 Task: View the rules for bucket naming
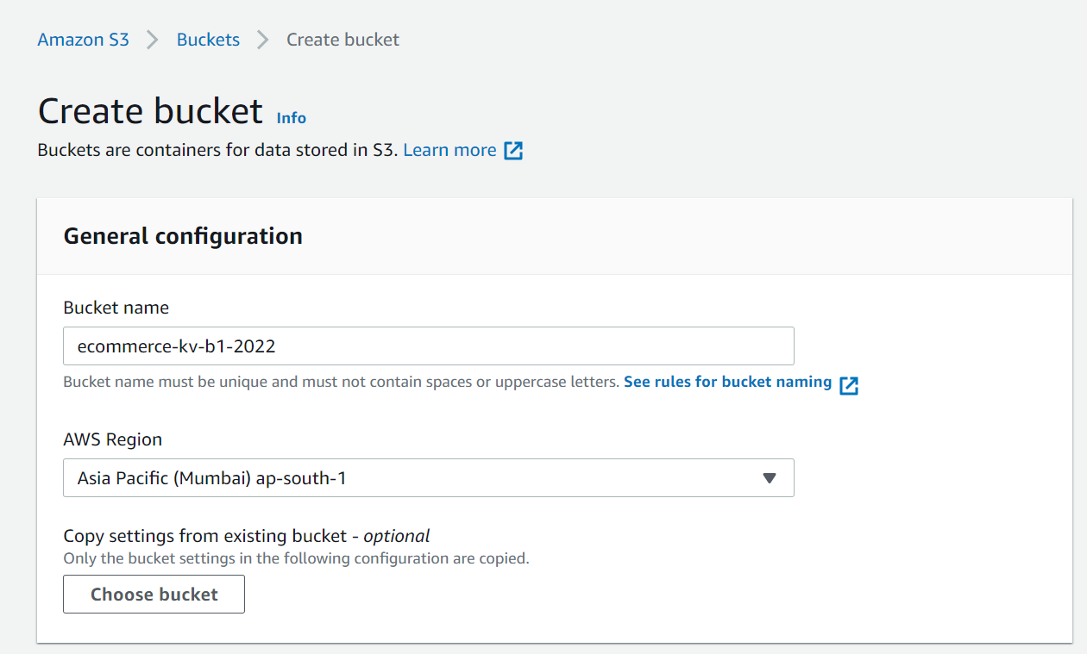[727, 382]
